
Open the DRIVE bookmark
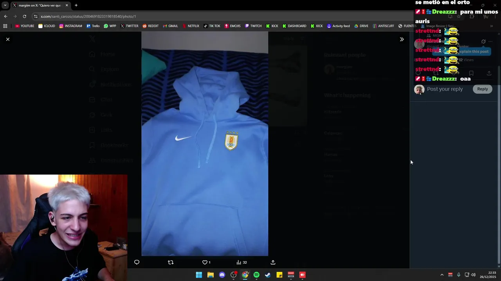pos(361,26)
